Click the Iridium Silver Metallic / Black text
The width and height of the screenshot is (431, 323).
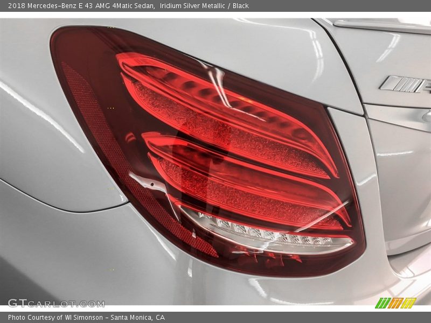point(204,5)
